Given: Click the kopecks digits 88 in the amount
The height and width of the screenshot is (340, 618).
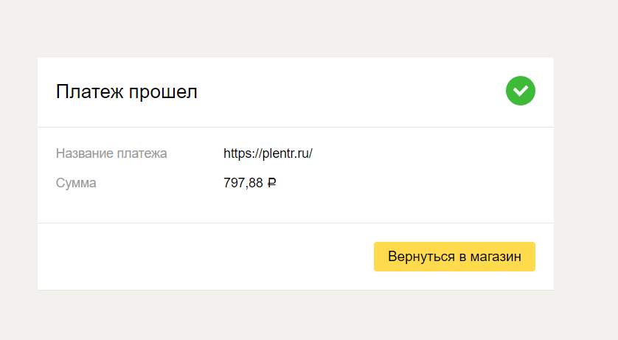Looking at the screenshot, I should [256, 183].
